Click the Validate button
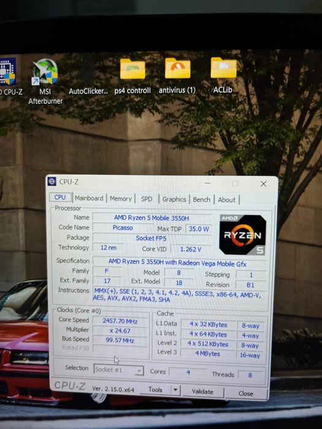 point(202,392)
